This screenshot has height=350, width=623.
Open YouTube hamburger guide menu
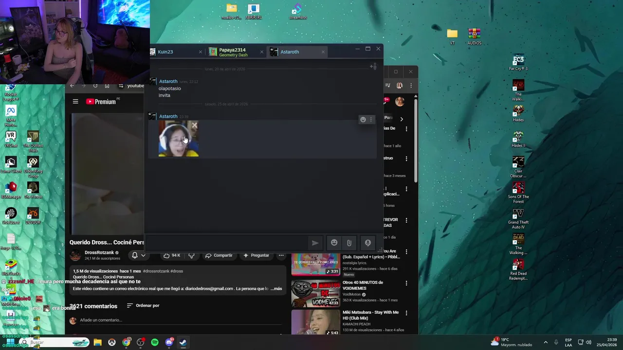[x=75, y=102]
